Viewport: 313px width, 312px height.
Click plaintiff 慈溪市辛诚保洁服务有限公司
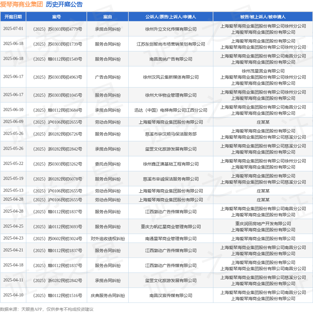click(x=171, y=179)
